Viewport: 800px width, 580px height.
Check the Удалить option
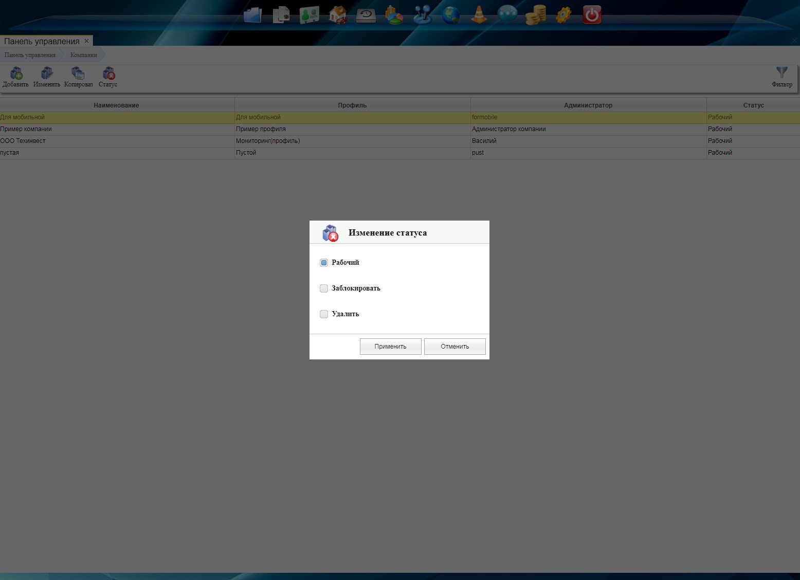tap(324, 314)
